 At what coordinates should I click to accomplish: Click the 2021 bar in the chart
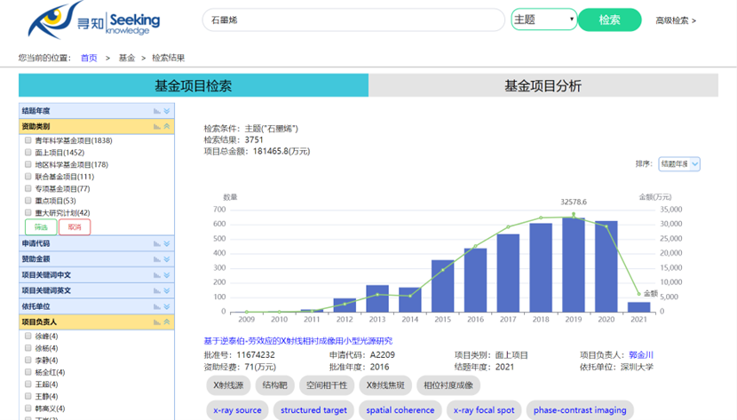(638, 306)
